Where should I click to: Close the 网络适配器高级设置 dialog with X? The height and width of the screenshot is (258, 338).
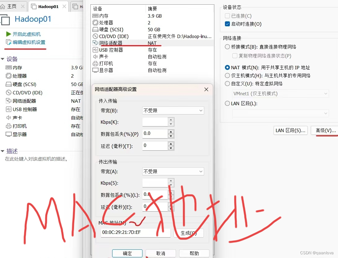[206, 89]
